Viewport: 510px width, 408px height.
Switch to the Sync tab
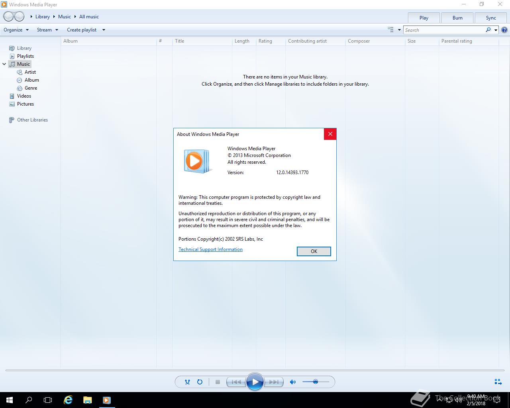pos(491,18)
